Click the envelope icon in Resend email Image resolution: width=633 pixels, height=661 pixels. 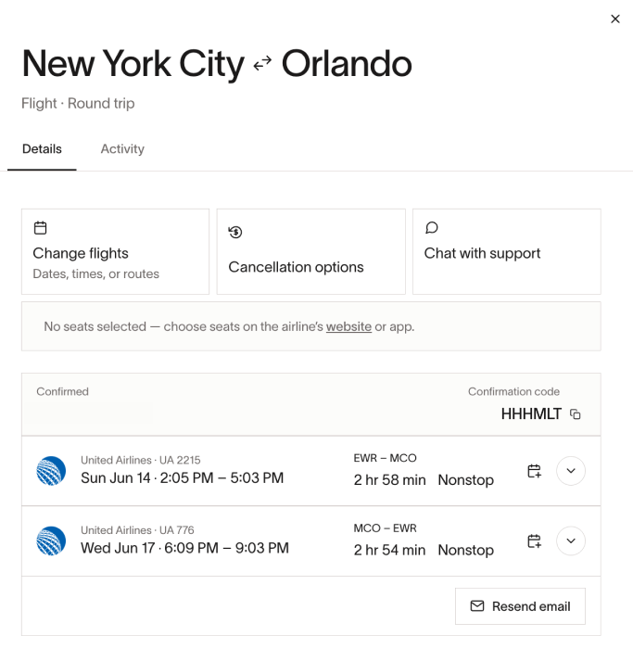477,605
